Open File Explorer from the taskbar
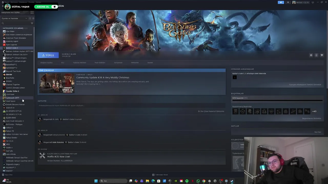The image size is (328, 184). pyautogui.click(x=147, y=181)
